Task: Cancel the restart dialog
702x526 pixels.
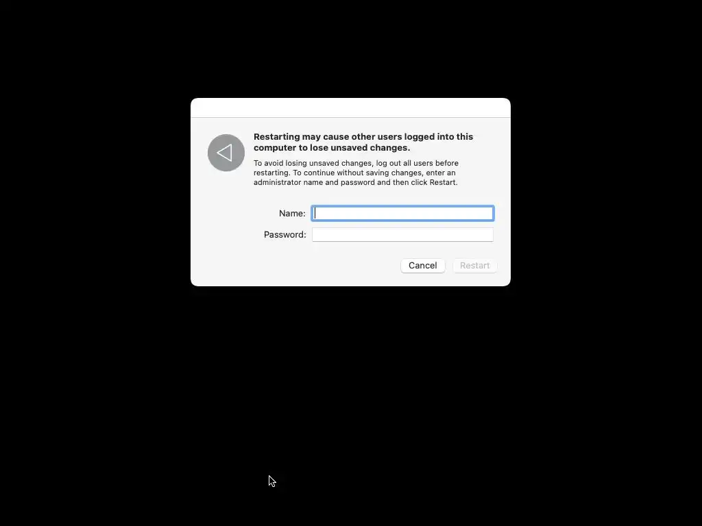Action: point(422,266)
